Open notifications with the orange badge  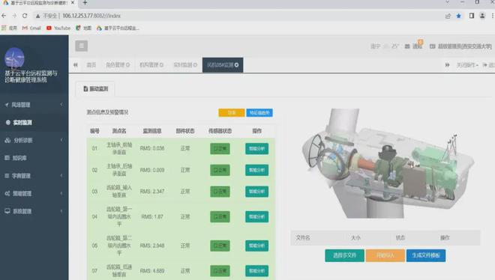tap(420, 42)
